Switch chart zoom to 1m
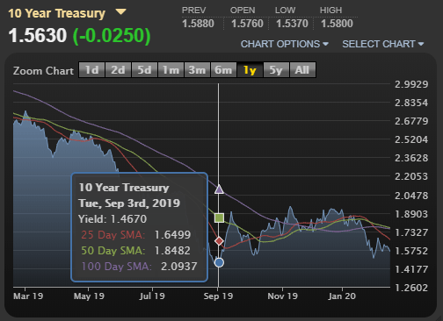 pyautogui.click(x=171, y=70)
